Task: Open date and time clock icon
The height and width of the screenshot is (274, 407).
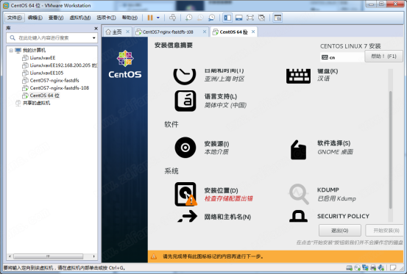Action: 185,76
